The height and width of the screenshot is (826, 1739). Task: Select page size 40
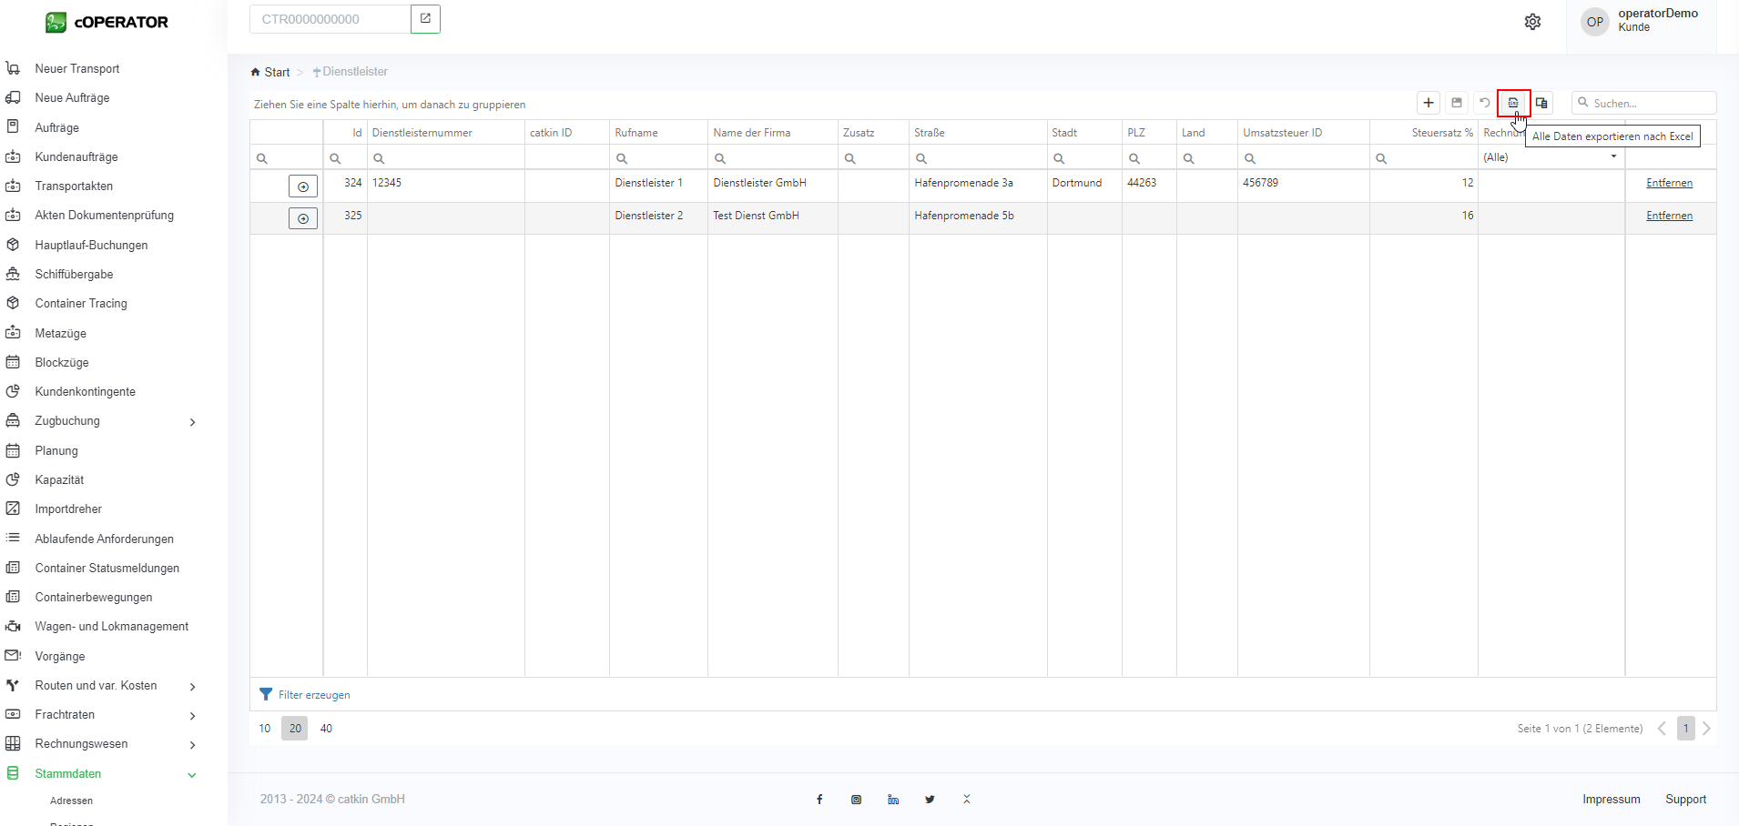[x=326, y=729]
